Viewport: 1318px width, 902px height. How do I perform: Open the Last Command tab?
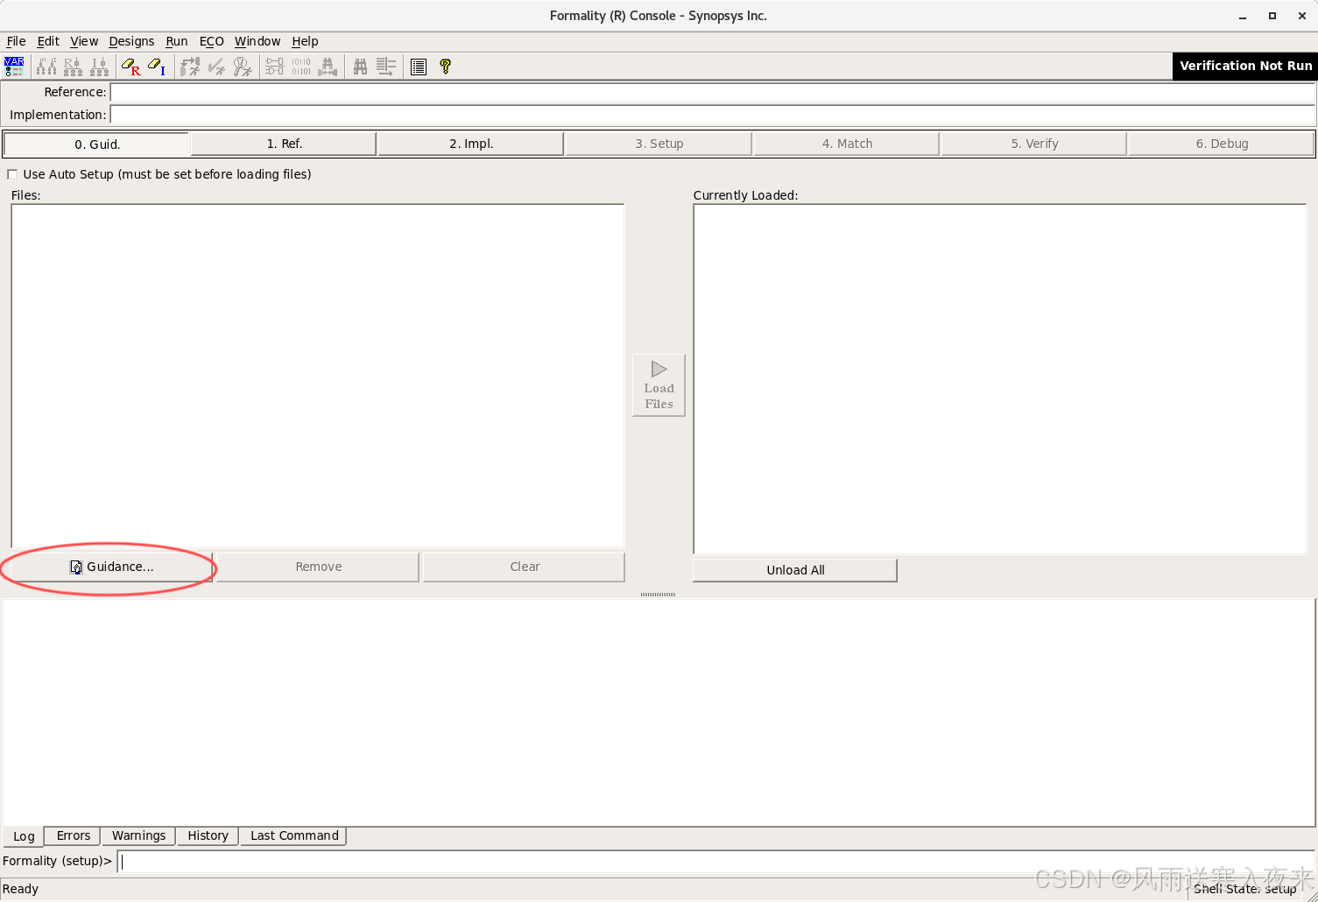pyautogui.click(x=292, y=835)
